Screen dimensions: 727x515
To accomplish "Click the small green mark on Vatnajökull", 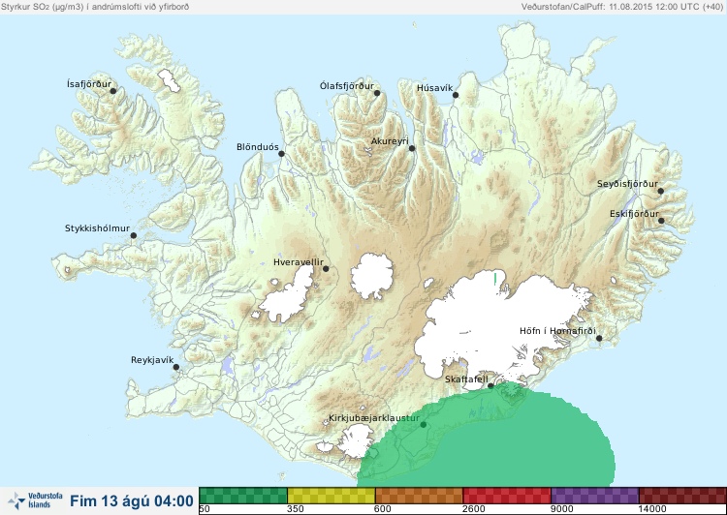I will click(495, 279).
